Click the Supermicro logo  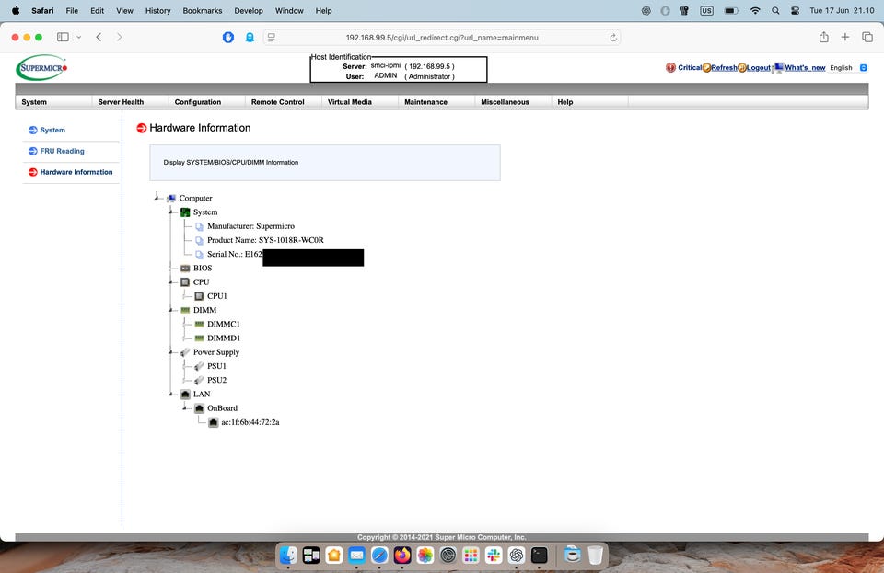pos(41,67)
